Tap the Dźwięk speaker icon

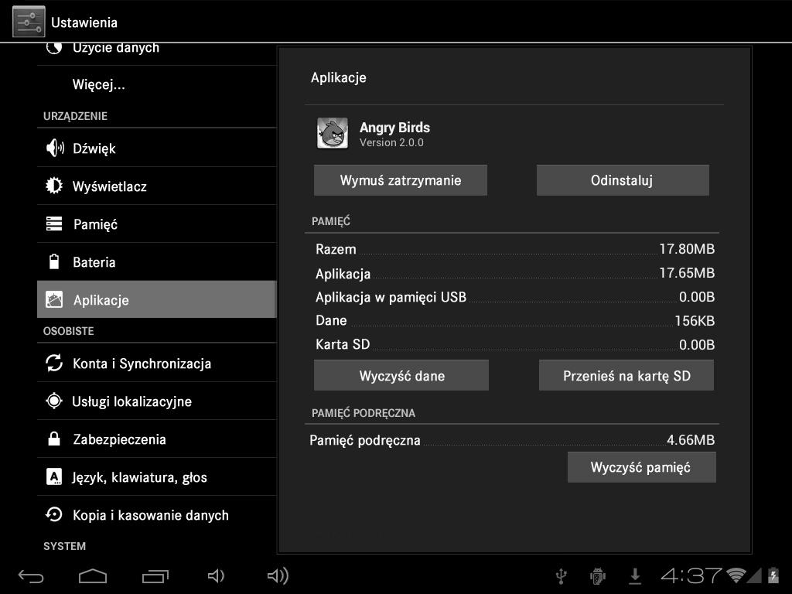[55, 148]
